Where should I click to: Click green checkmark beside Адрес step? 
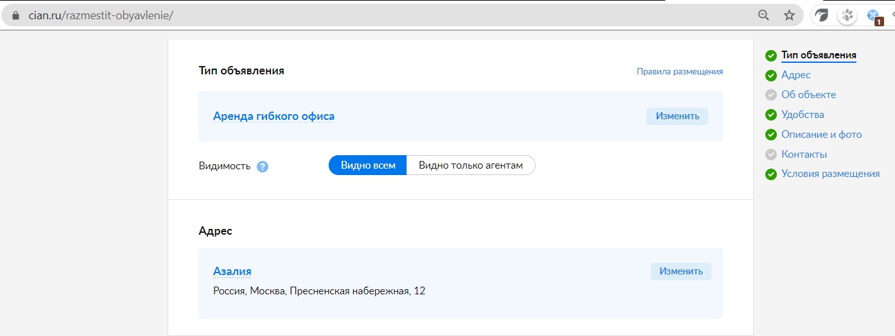click(770, 76)
